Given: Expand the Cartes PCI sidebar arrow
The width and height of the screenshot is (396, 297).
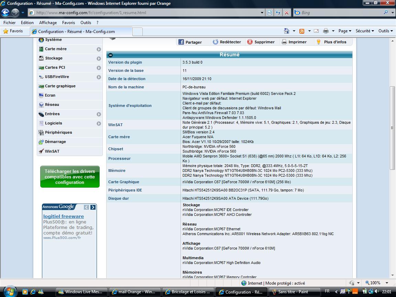Looking at the screenshot, I should (x=99, y=68).
